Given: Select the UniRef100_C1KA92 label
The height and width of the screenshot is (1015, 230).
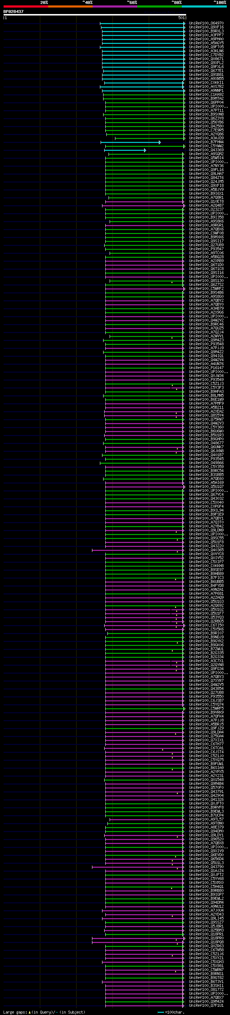Looking at the screenshot, I should pos(206,95).
